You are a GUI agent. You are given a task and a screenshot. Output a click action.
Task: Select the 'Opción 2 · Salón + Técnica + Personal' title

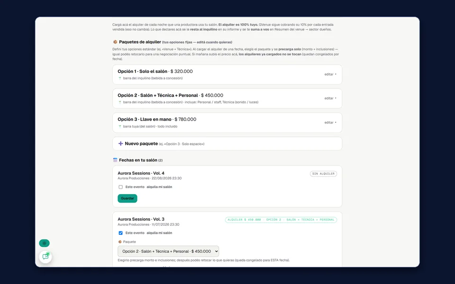(x=158, y=95)
